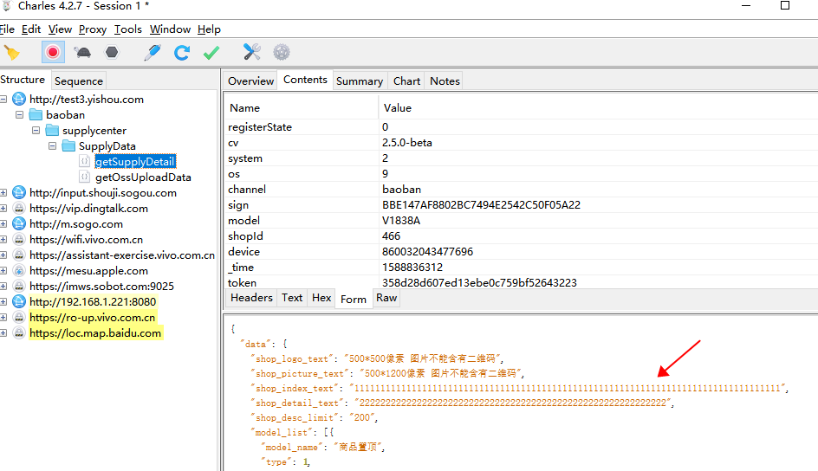
Task: Maximize the Charles window
Action: coord(784,6)
